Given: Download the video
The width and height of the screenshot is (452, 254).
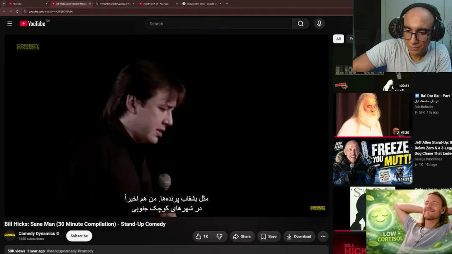Looking at the screenshot, I should coord(299,236).
